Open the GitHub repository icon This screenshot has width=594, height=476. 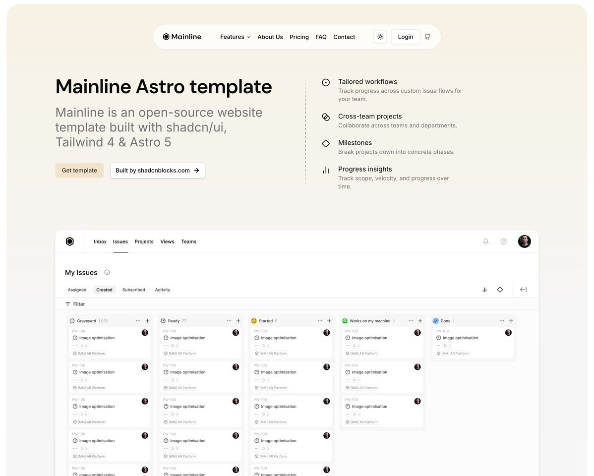click(x=428, y=37)
